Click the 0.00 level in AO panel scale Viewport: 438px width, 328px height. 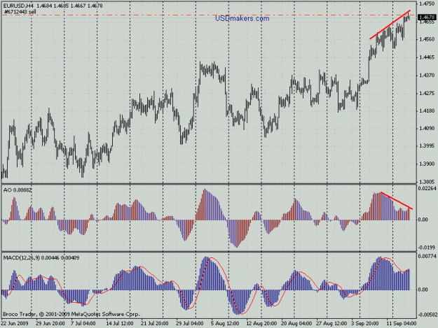423,220
